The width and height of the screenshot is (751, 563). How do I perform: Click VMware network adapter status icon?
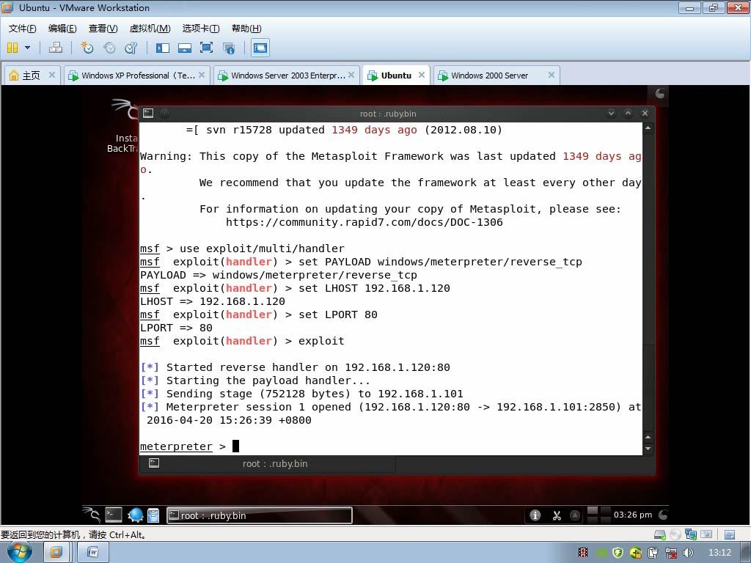click(x=691, y=534)
